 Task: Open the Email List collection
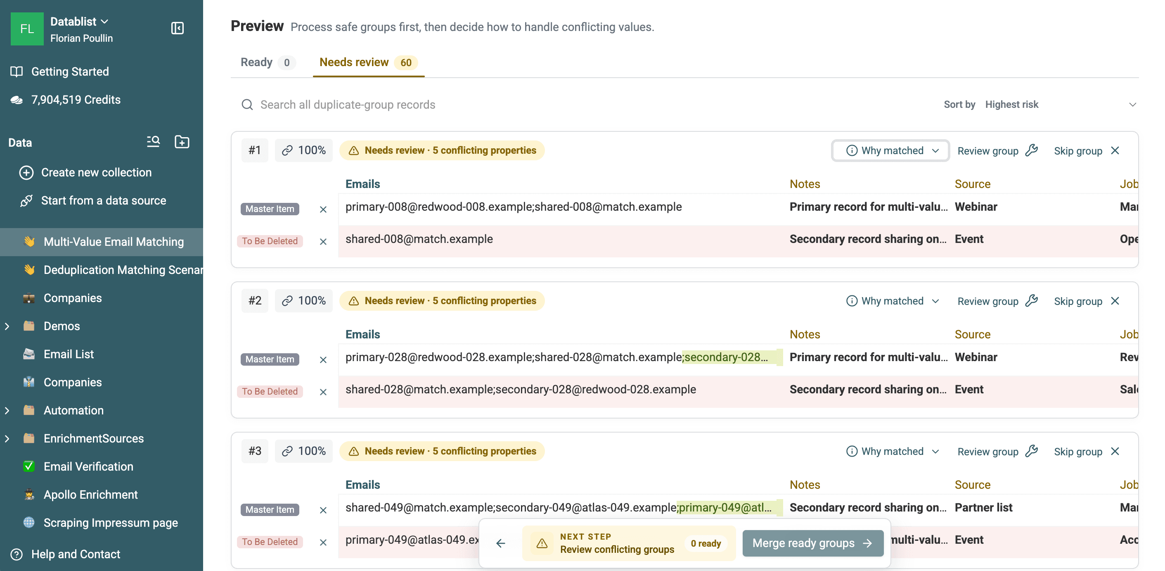[101, 354]
